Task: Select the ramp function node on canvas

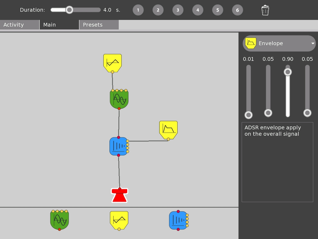Action: point(112,63)
